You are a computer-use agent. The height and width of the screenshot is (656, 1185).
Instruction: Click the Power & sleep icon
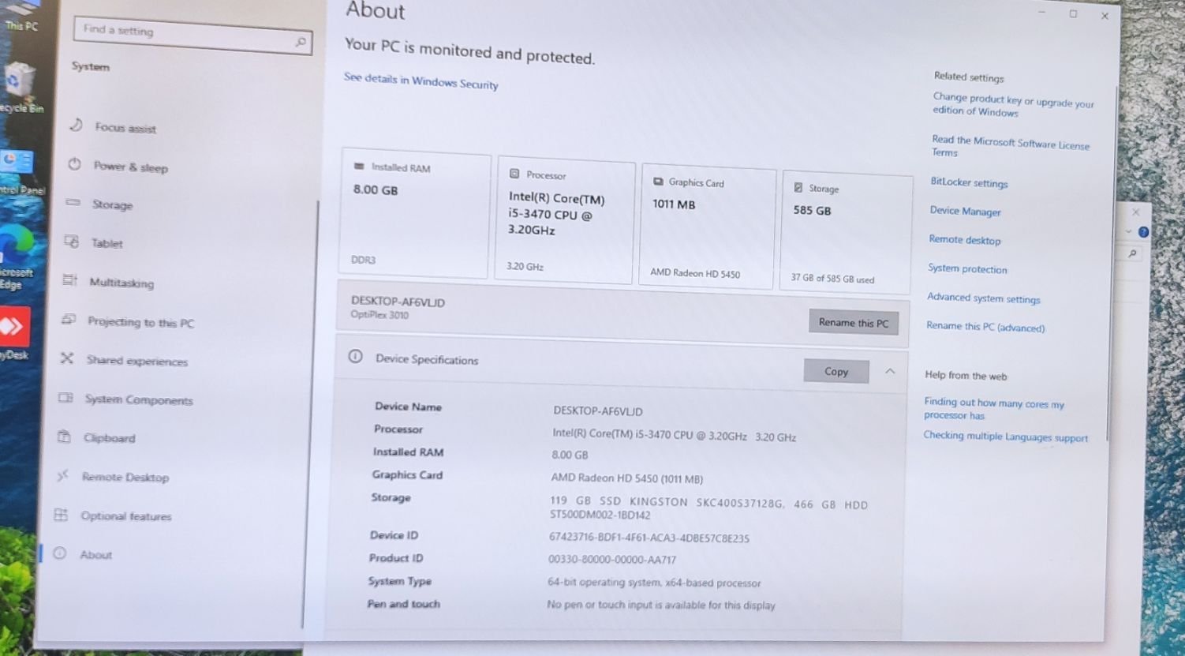tap(75, 164)
